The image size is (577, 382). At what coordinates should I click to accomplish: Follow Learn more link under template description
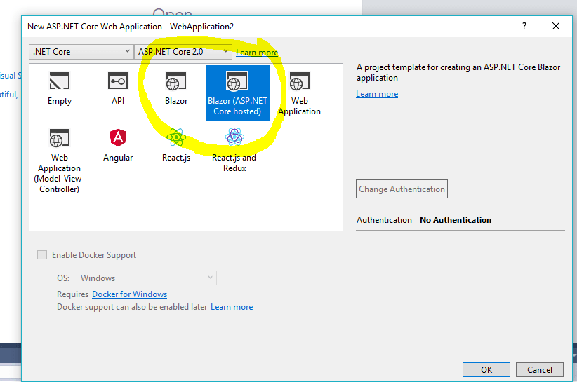pyautogui.click(x=377, y=94)
